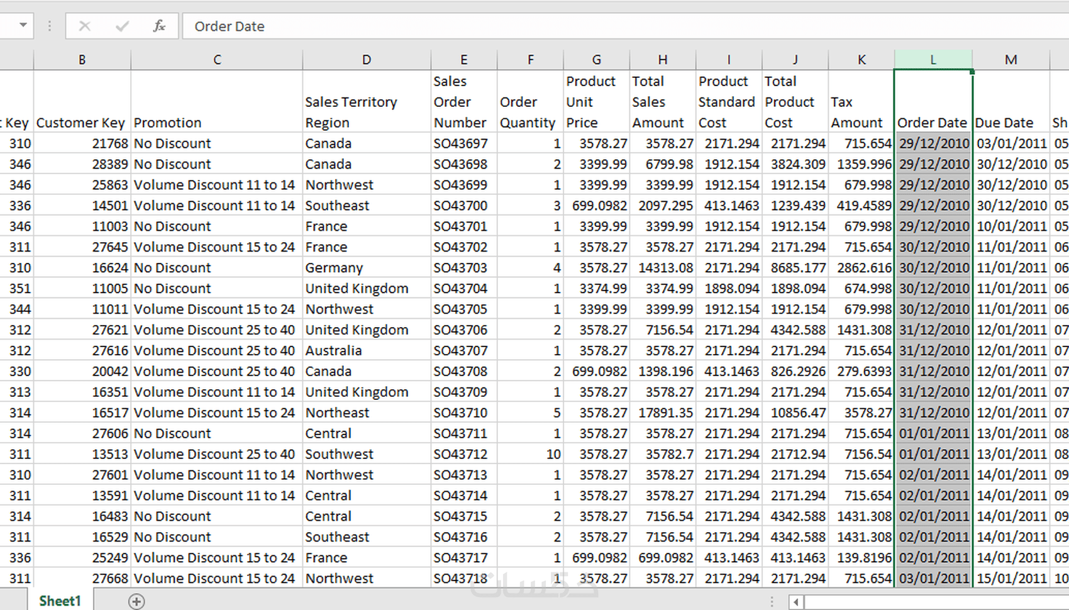Click the horizontal scrollbar track
Screen dimensions: 1069x610
931,602
